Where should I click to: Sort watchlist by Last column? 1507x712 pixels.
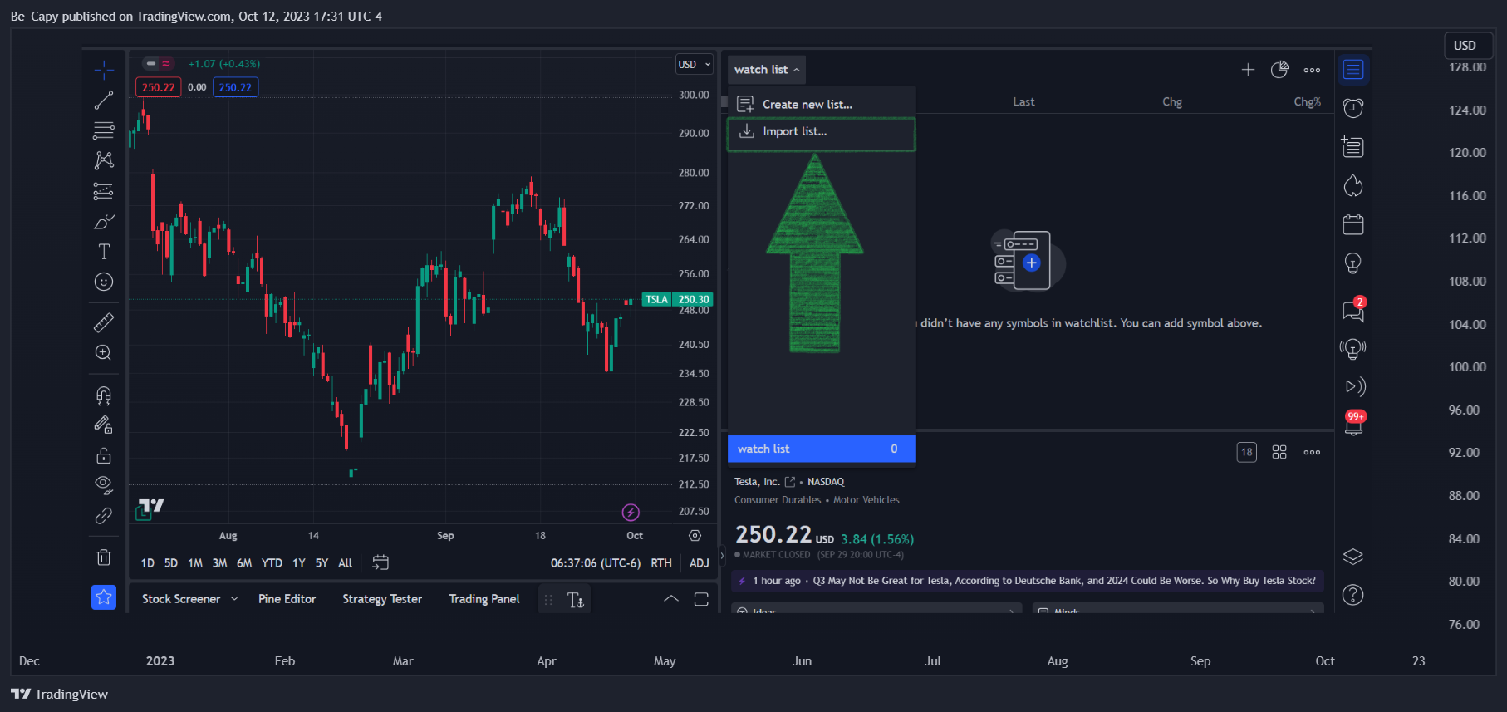click(x=1023, y=102)
